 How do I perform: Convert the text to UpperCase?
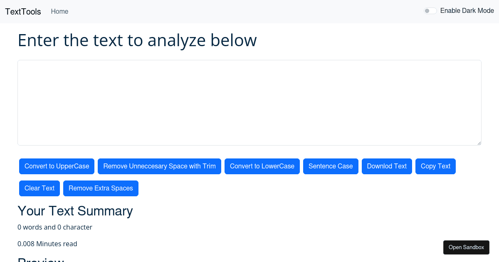click(57, 166)
